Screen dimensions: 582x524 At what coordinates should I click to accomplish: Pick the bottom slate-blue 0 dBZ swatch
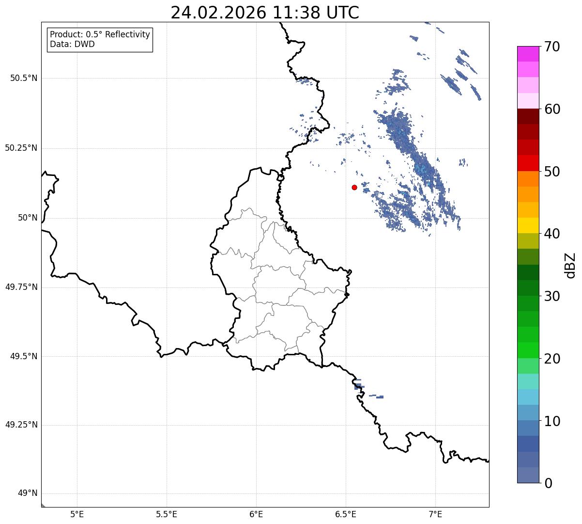tap(528, 475)
